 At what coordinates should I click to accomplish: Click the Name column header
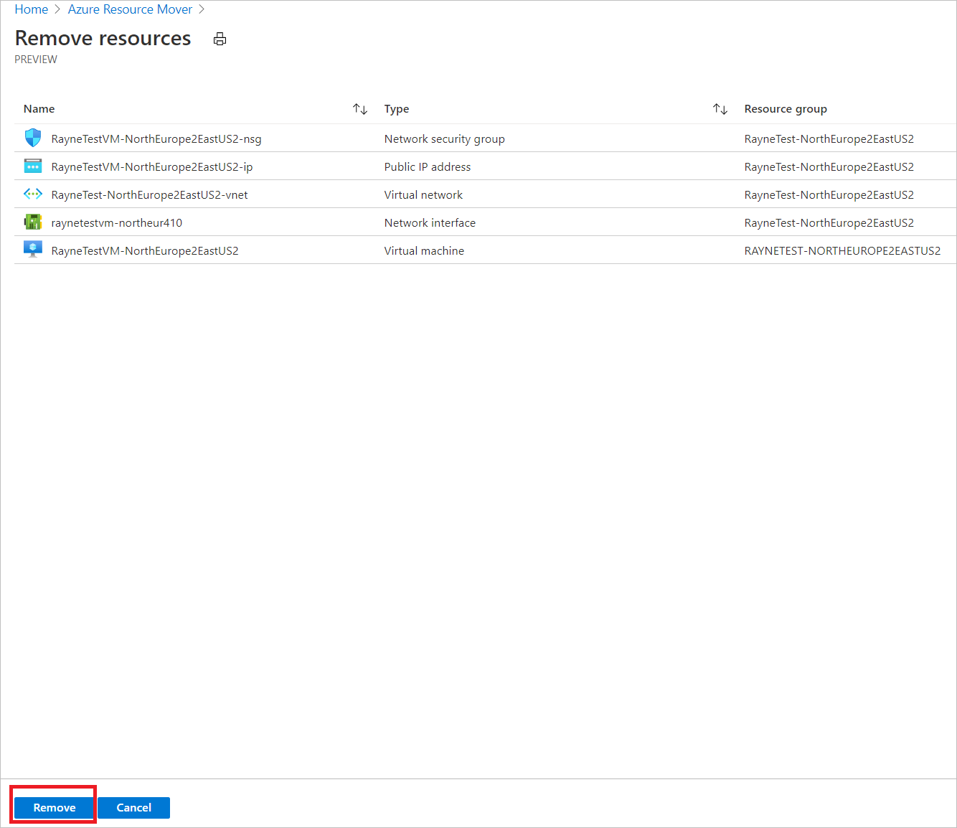39,108
